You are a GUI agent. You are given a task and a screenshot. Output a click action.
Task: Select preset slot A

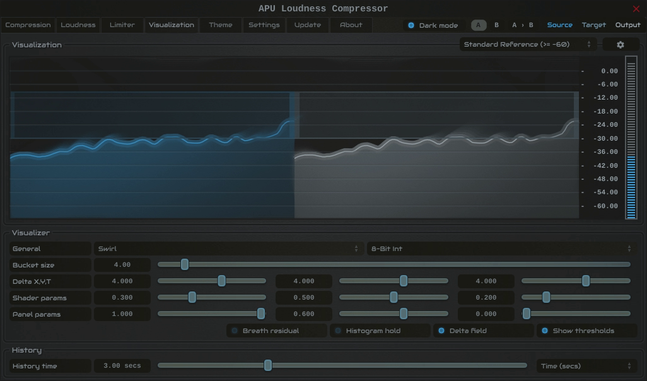click(x=479, y=25)
